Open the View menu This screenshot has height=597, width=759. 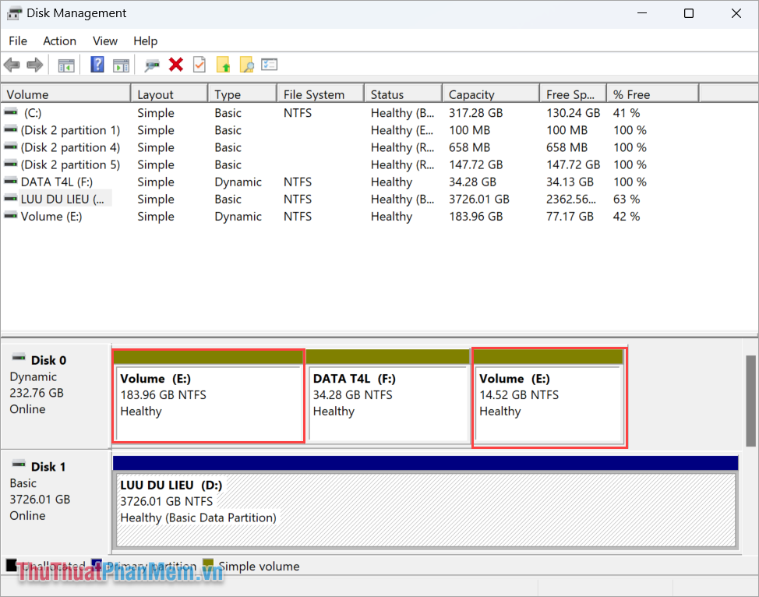104,41
